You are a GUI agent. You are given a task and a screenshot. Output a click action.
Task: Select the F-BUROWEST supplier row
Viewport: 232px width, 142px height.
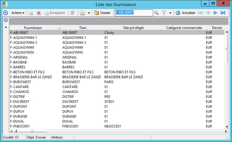[x=117, y=82]
